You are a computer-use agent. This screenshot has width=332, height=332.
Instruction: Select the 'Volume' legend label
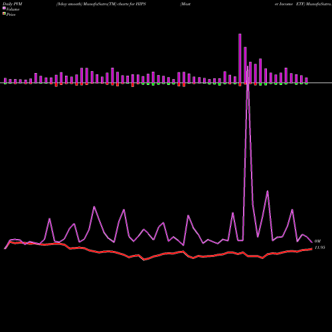point(13,9)
